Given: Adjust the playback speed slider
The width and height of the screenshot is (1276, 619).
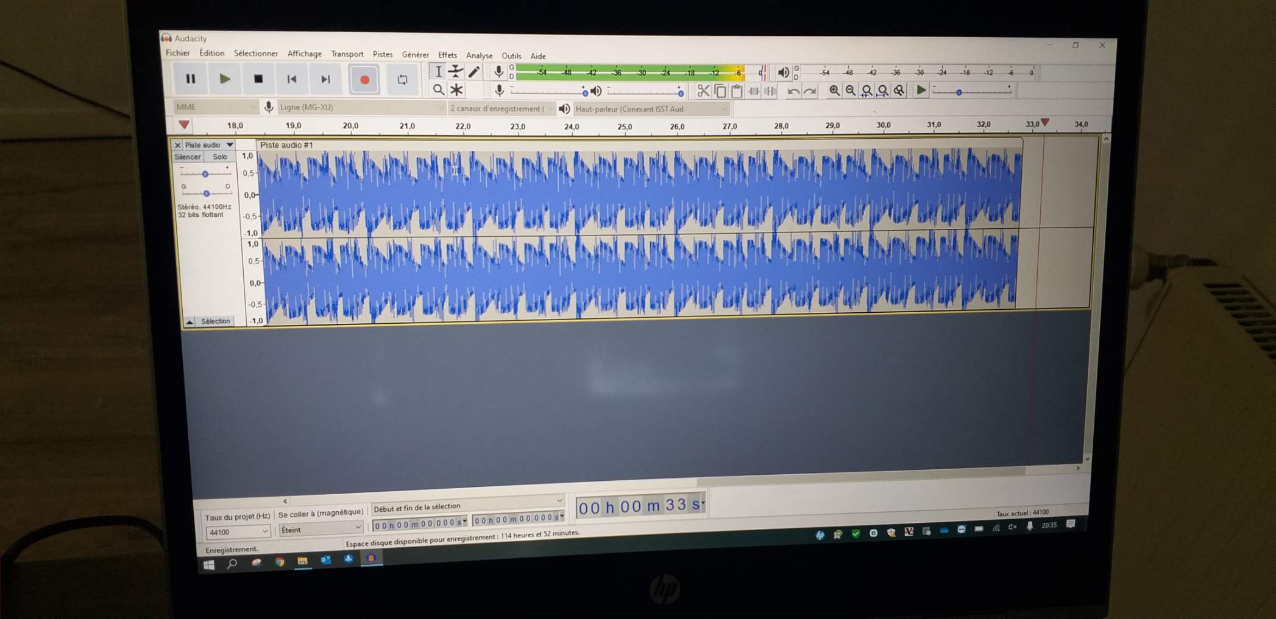Looking at the screenshot, I should point(971,91).
